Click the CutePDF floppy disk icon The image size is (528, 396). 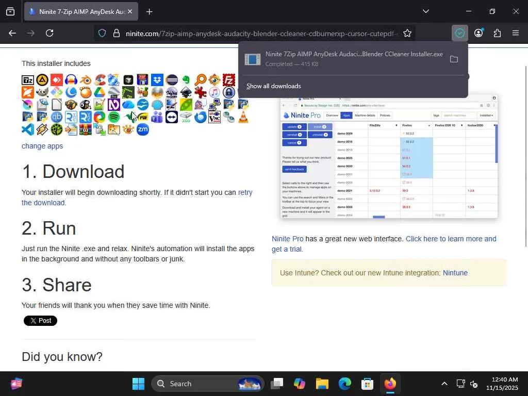(143, 80)
